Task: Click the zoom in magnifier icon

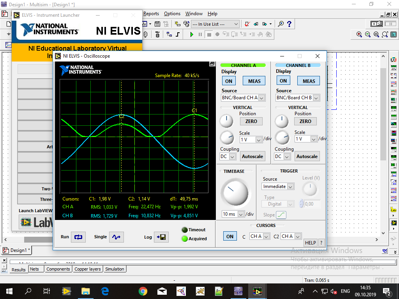Action: pyautogui.click(x=359, y=35)
